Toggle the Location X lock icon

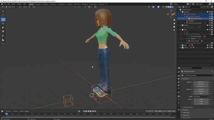(x=210, y=82)
